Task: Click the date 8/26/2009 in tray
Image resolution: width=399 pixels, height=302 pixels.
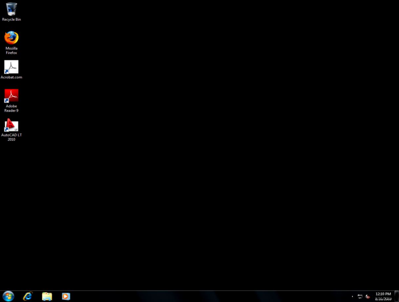Action: point(383,299)
